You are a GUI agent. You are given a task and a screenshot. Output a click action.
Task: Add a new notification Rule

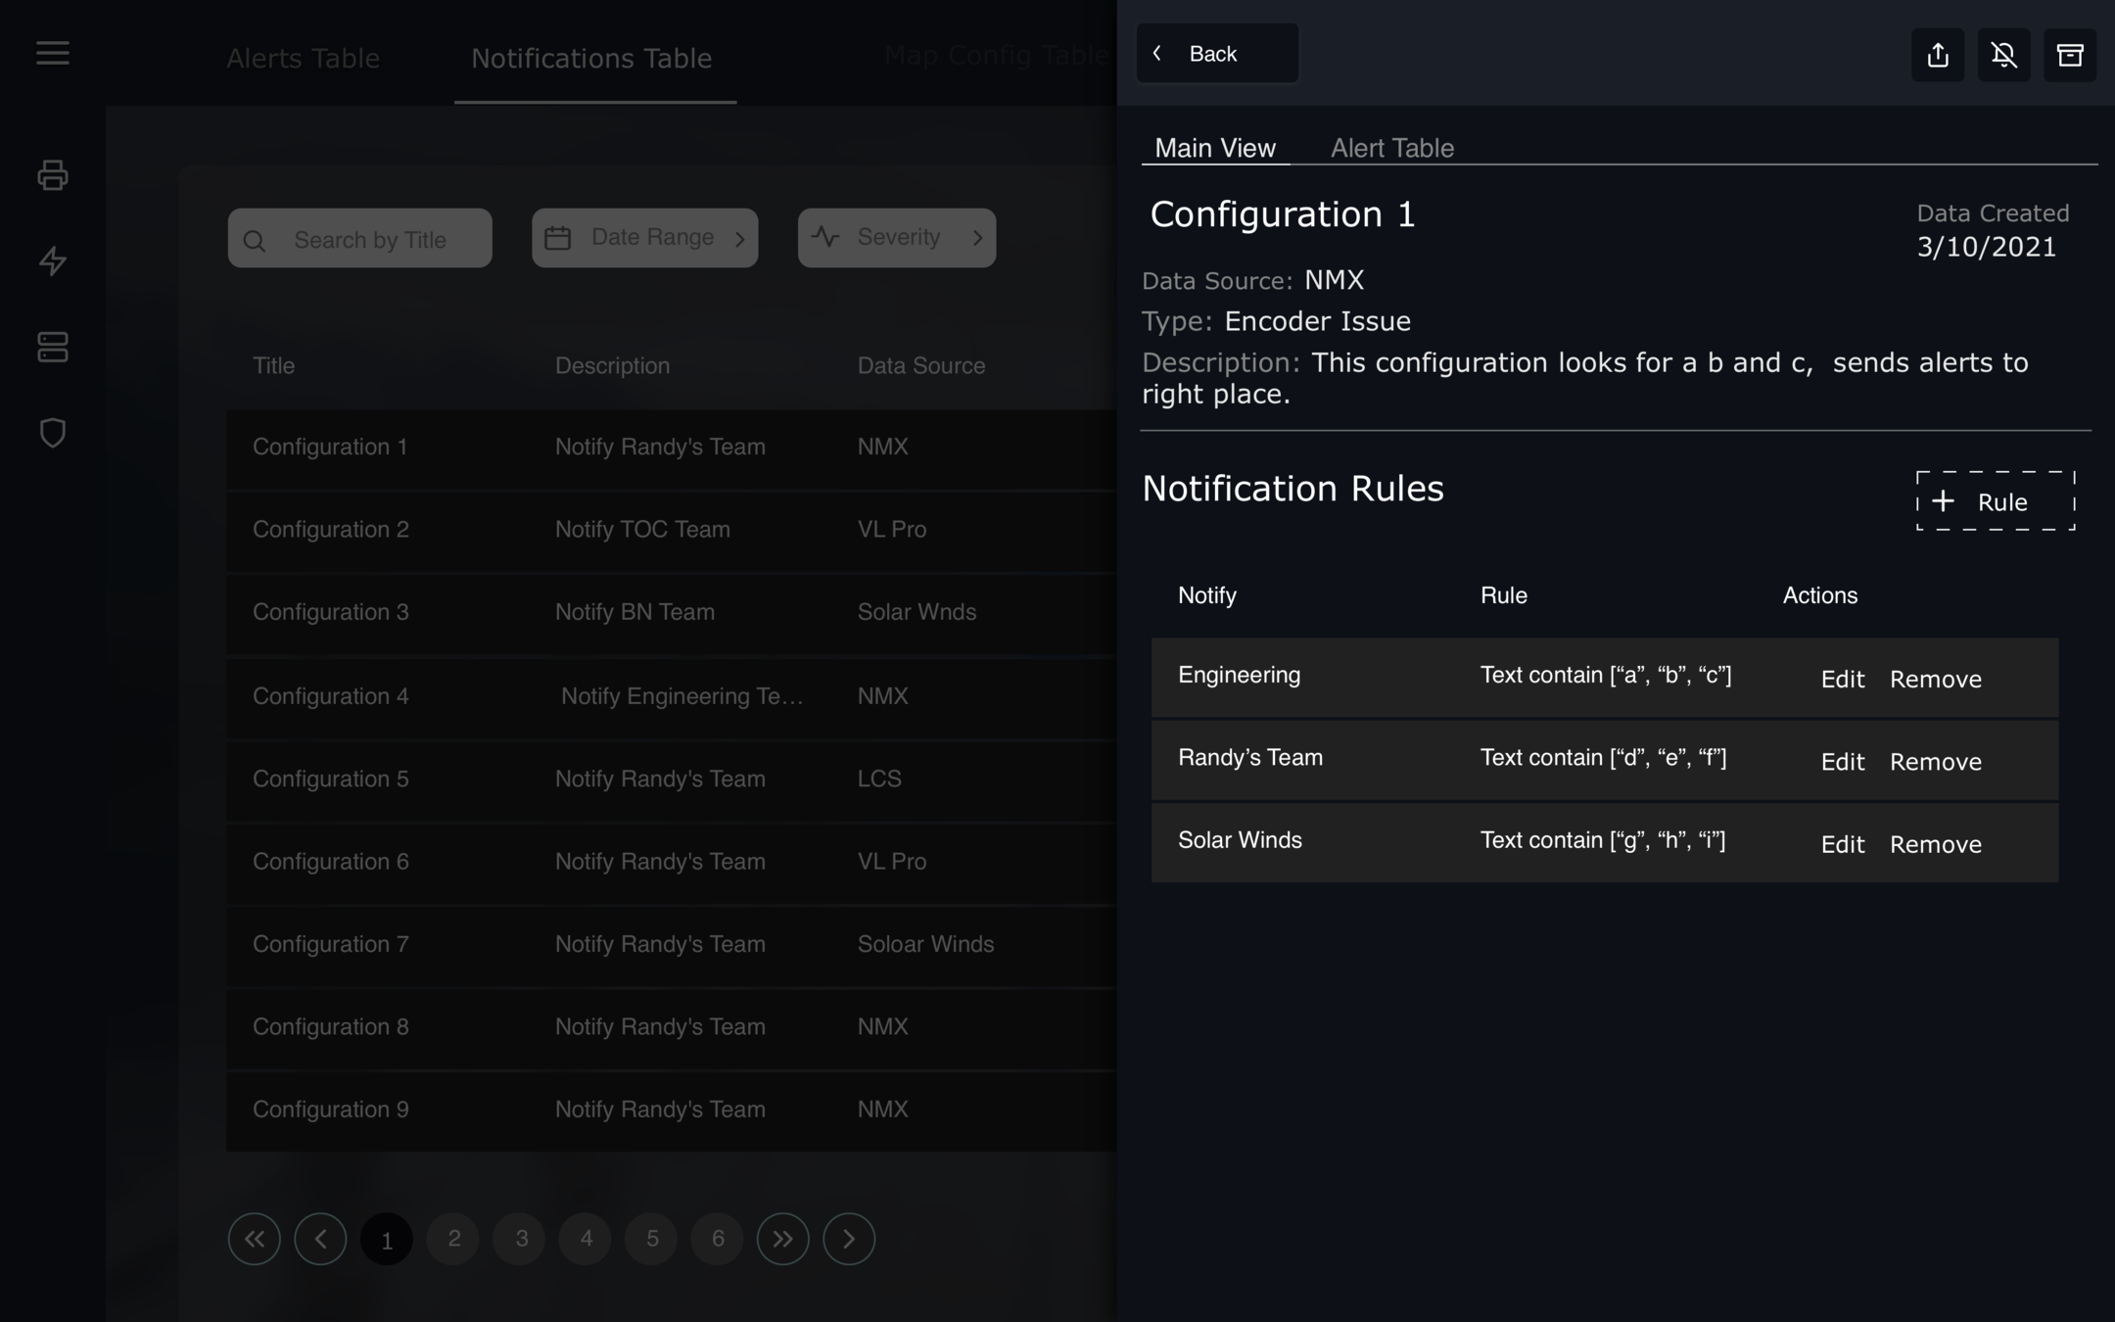point(1995,501)
